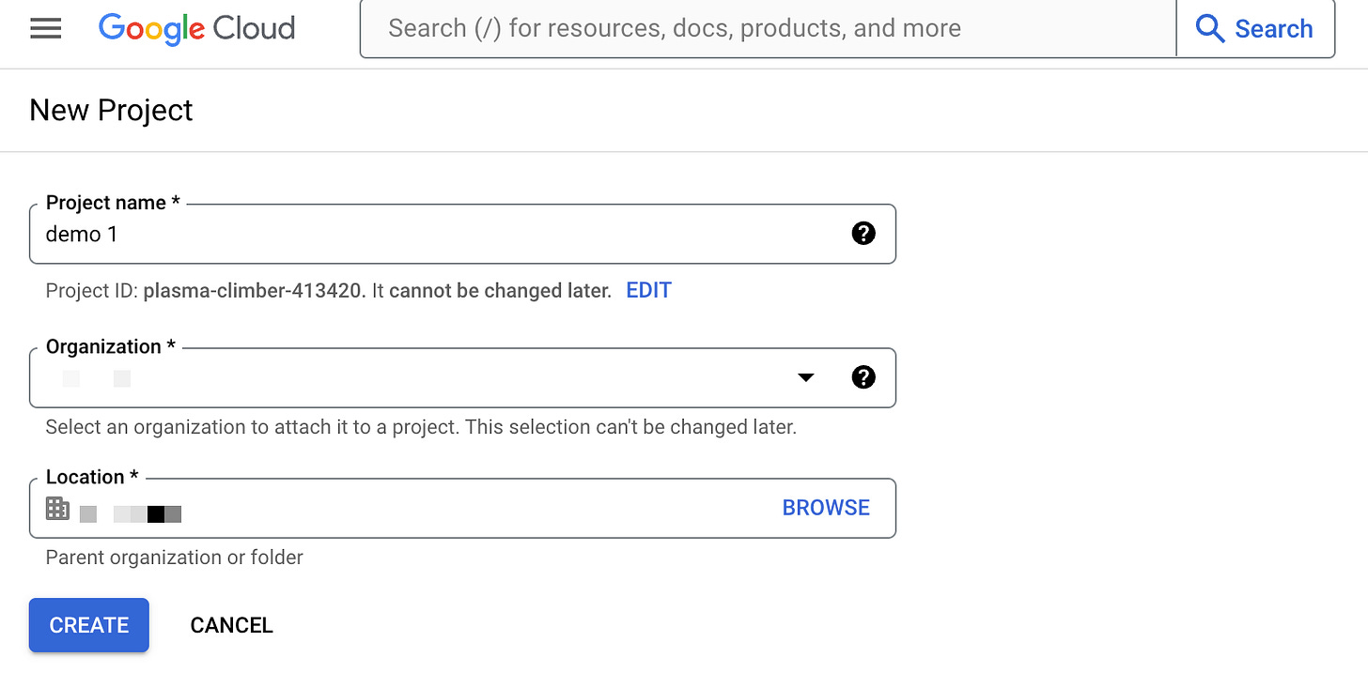Click the magnifier icon beside Search

[1210, 29]
